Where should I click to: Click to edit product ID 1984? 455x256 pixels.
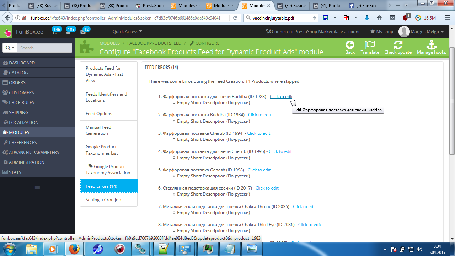[259, 115]
